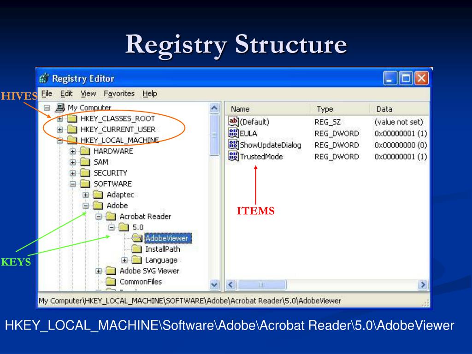
Task: Expand the HKEY_CLASSES_ROOT hive
Action: pos(59,118)
